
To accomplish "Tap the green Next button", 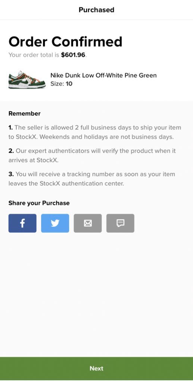I will pyautogui.click(x=96, y=368).
